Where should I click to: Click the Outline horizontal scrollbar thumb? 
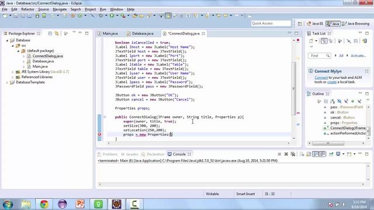[x=328, y=143]
